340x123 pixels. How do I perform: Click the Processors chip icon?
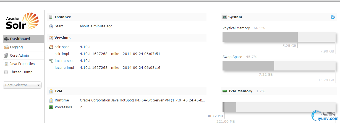pos(51,107)
